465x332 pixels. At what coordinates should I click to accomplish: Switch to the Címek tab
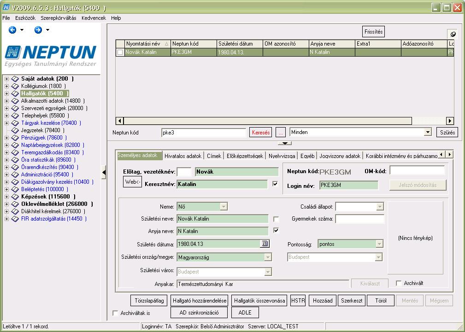214,156
